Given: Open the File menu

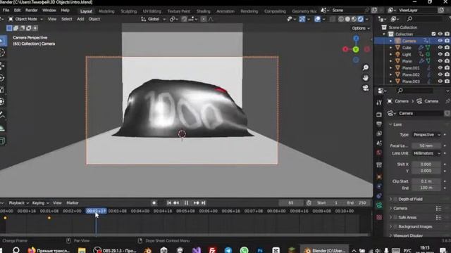Looking at the screenshot, I should pyautogui.click(x=6, y=11).
